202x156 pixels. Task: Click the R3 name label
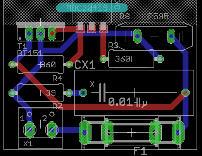pos(113,45)
